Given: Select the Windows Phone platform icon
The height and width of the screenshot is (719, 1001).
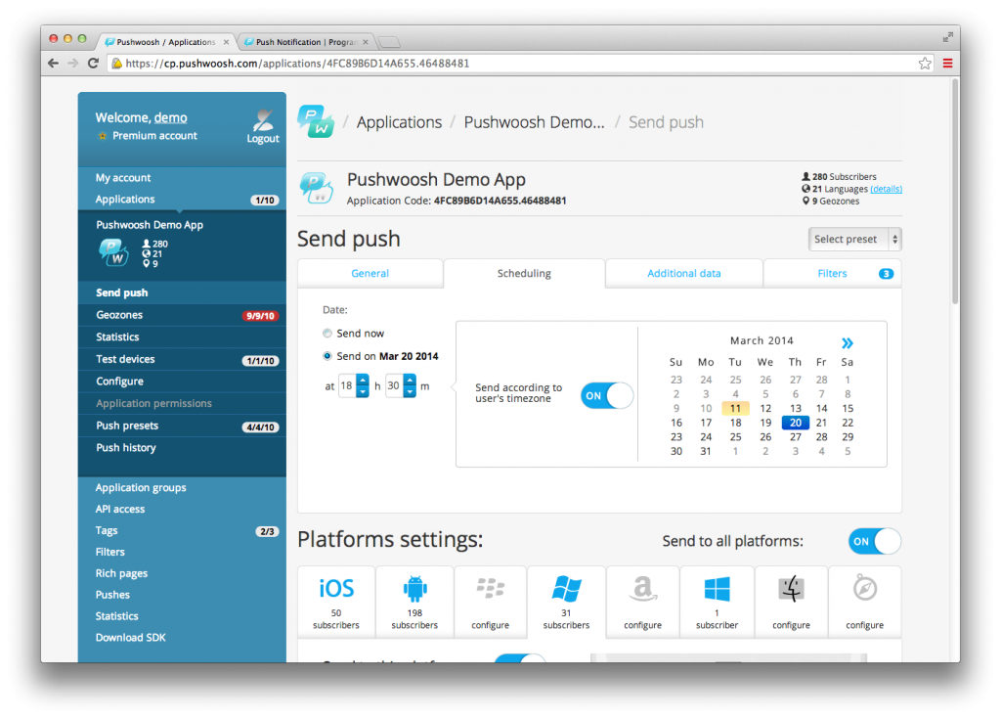Looking at the screenshot, I should (566, 589).
